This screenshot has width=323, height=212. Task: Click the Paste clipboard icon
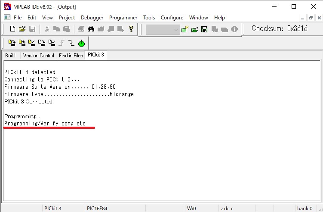coord(66,29)
